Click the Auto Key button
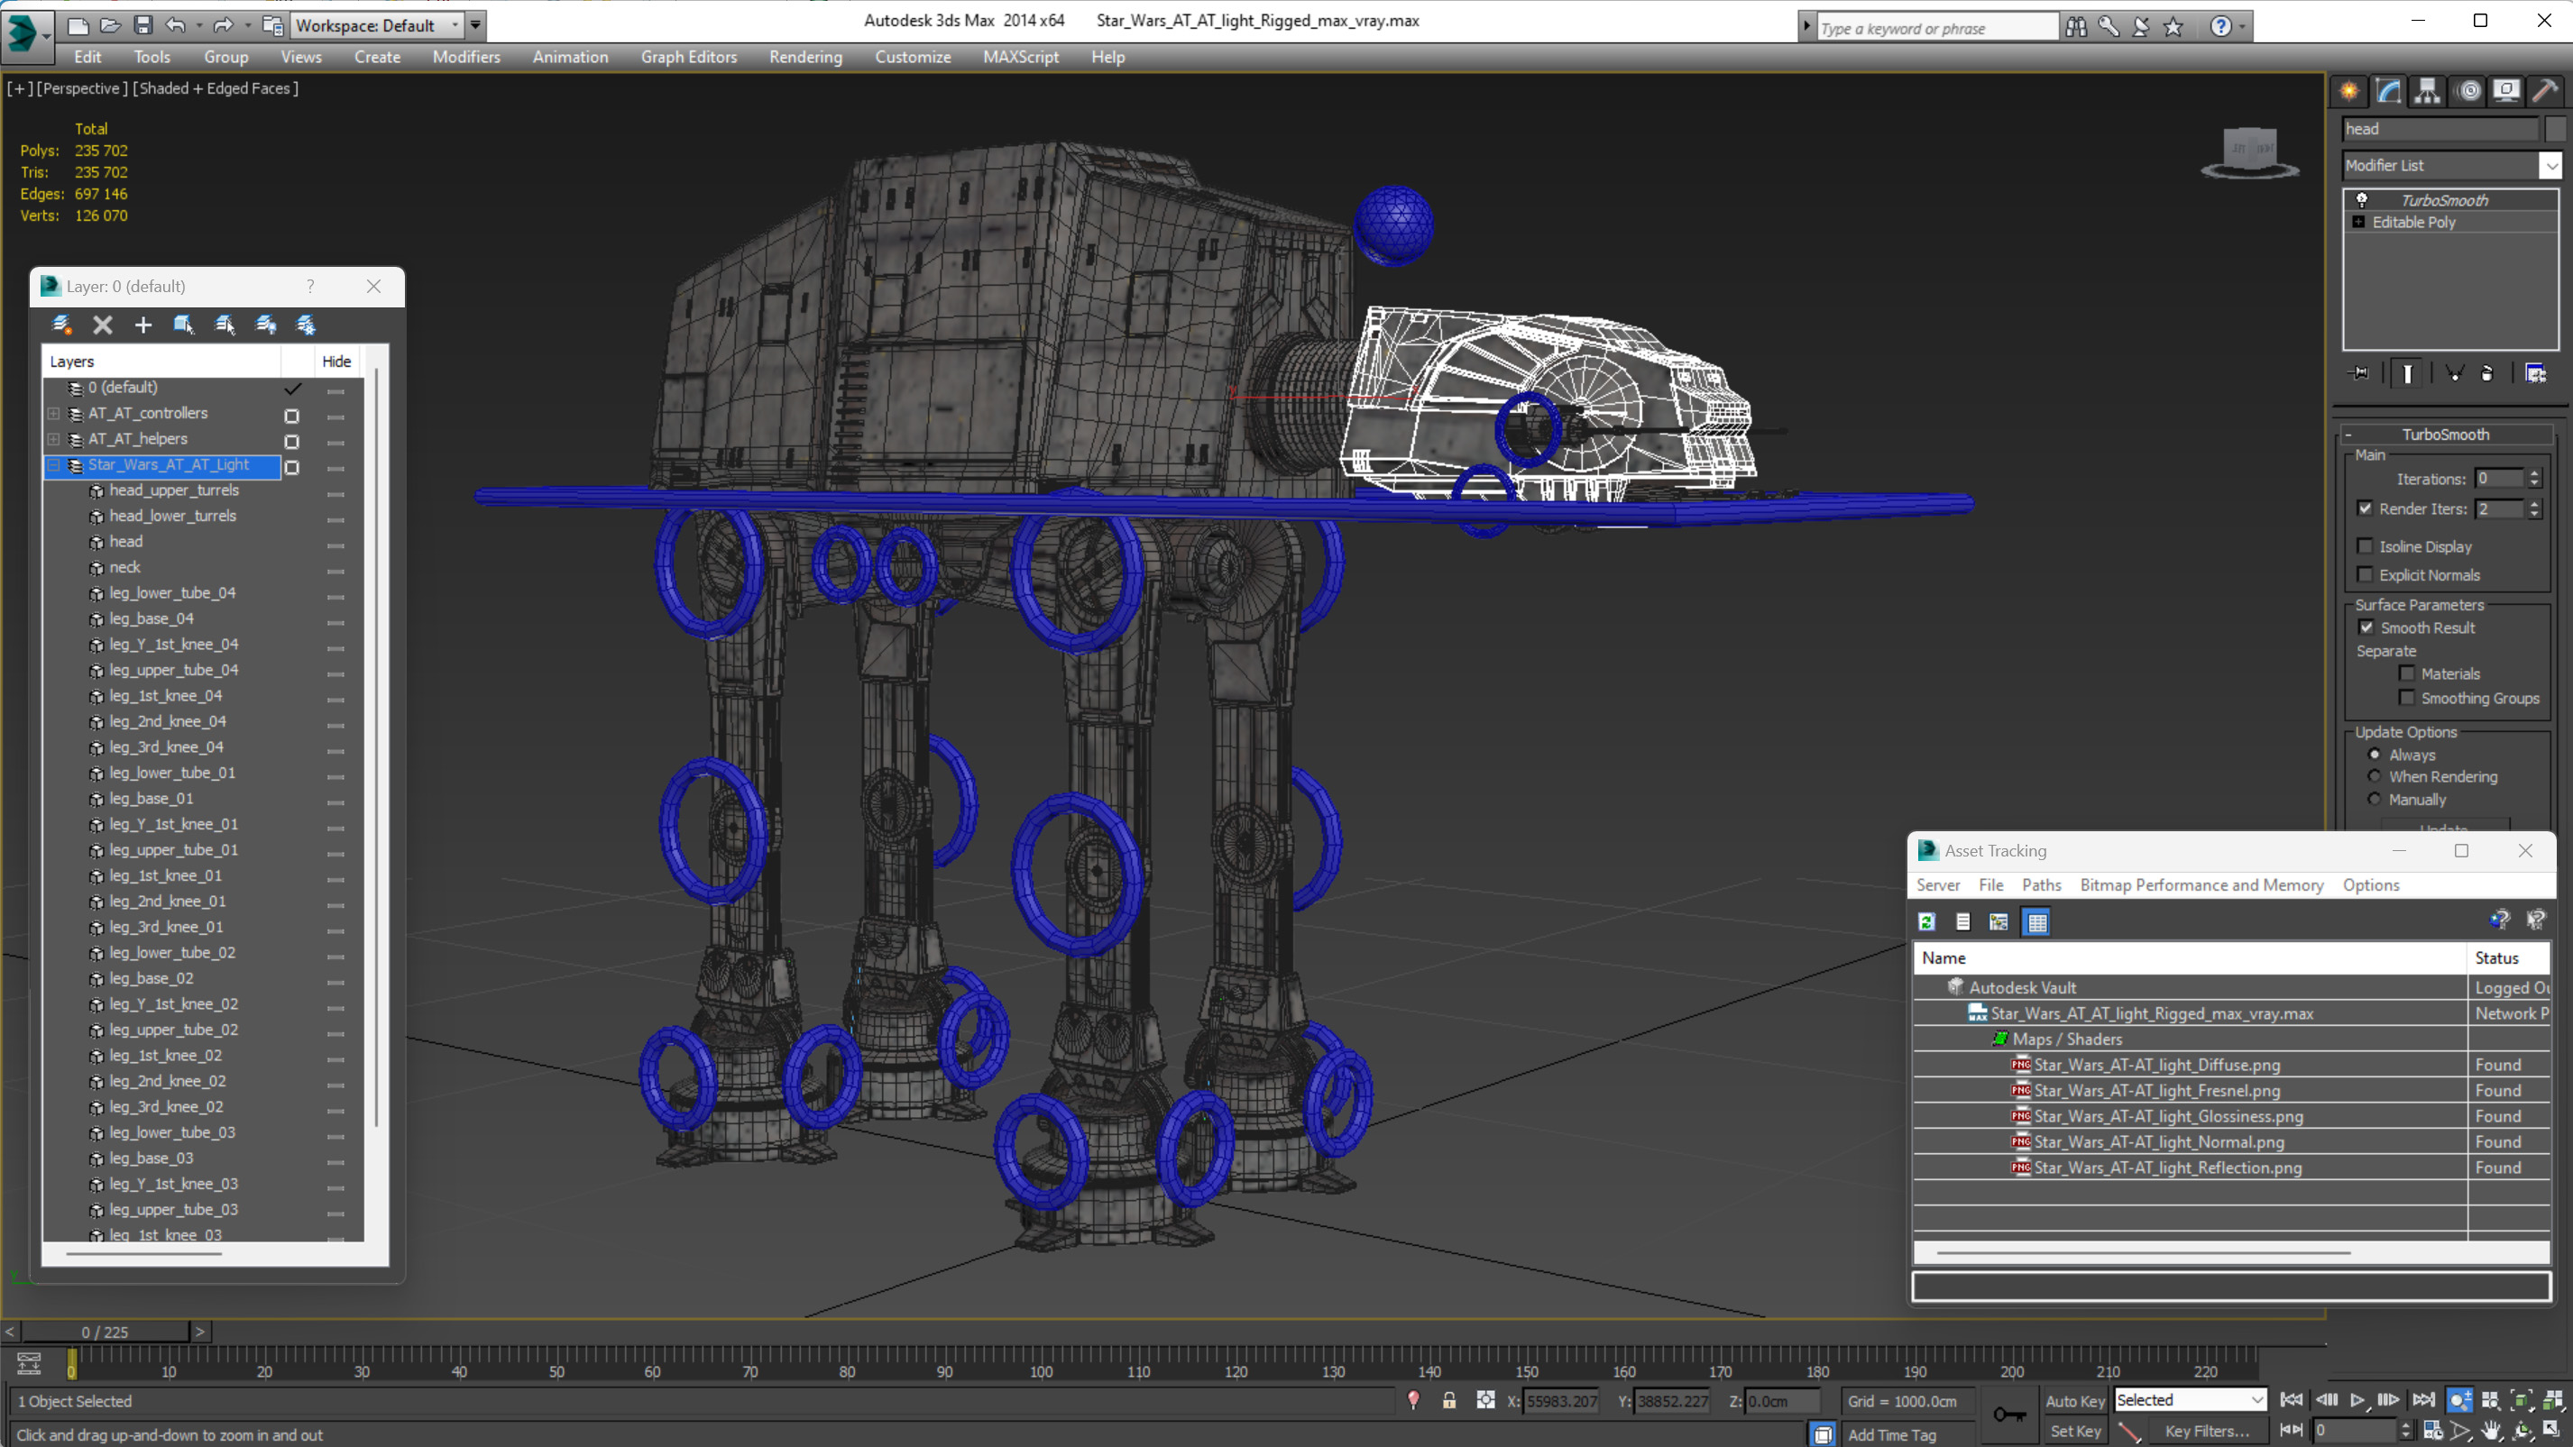This screenshot has width=2573, height=1447. pyautogui.click(x=2074, y=1400)
